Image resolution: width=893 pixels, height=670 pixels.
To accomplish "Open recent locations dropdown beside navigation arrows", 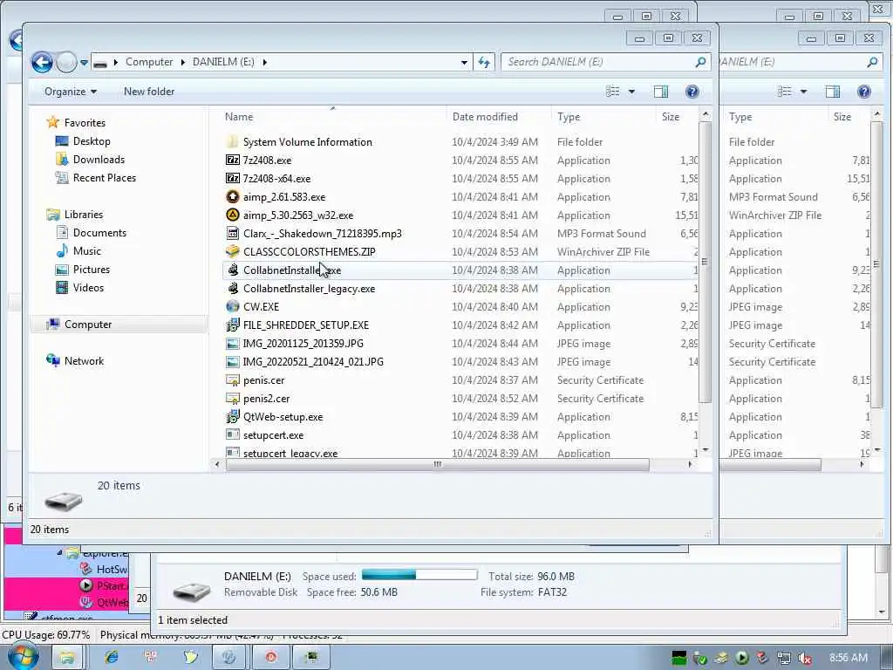I will [84, 62].
